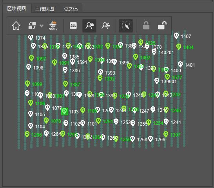Click the closed padlock lock icon
The image size is (214, 188).
146,26
